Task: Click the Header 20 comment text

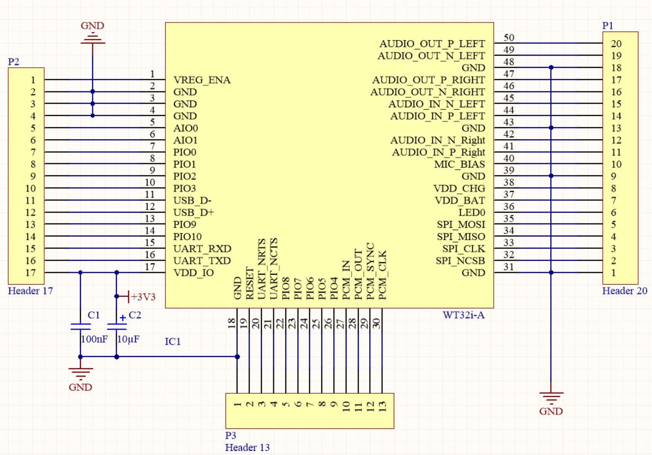Action: pyautogui.click(x=625, y=291)
